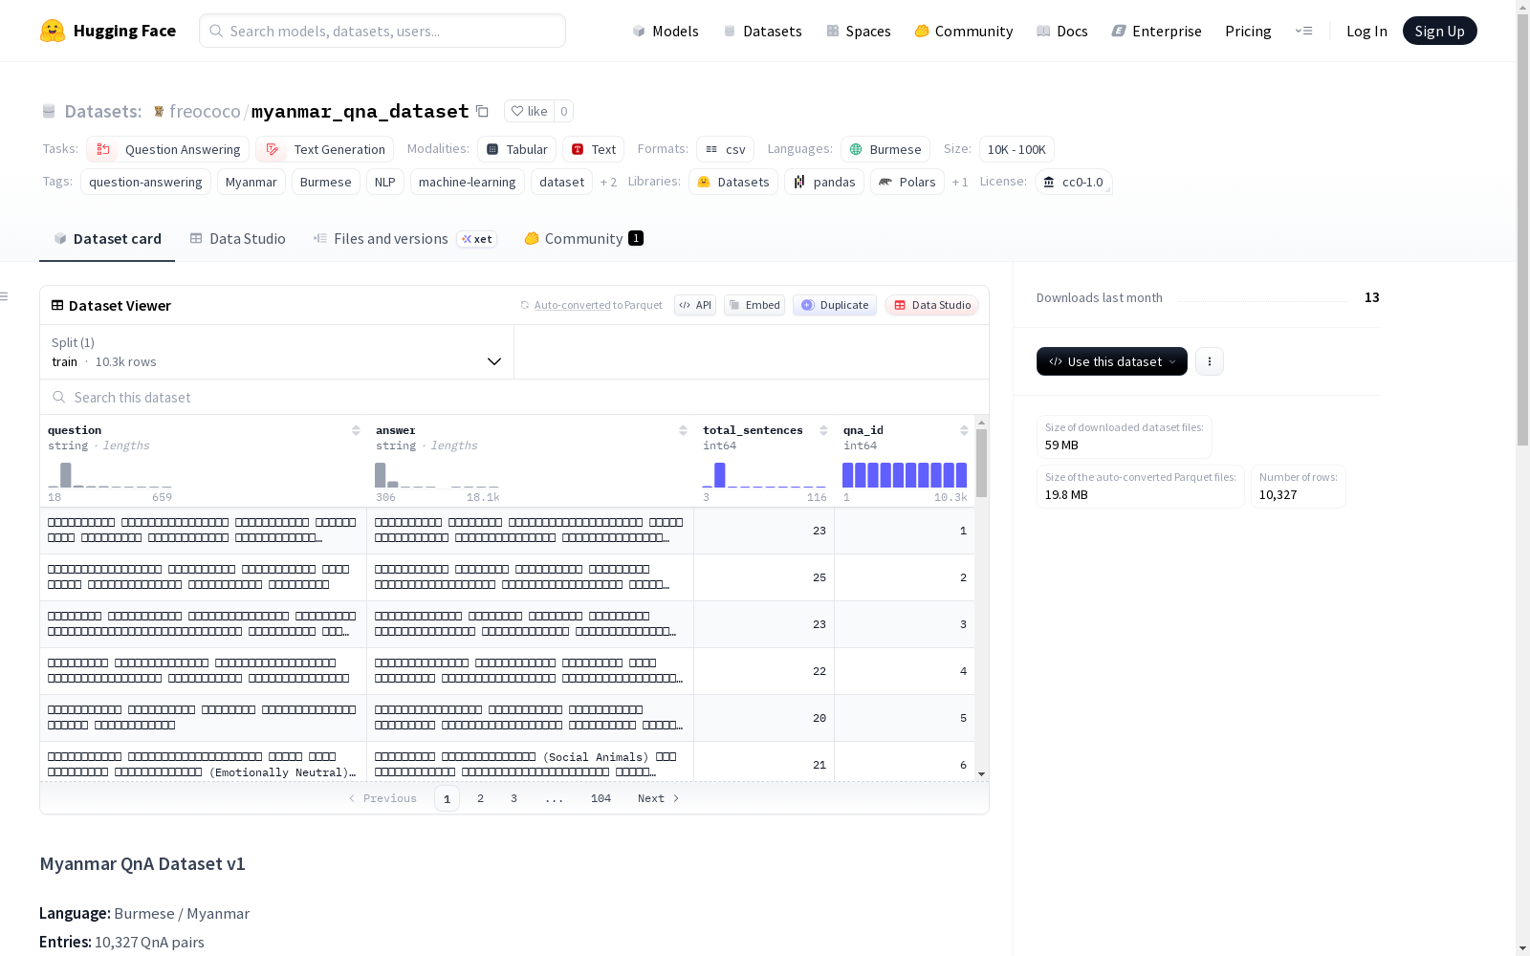Click the machine-learning tag
This screenshot has width=1530, height=956.
[x=467, y=182]
